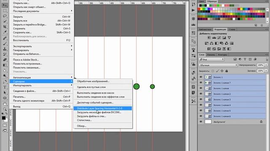The width and height of the screenshot is (270, 151).
Task: Click the Opacity percentage field
Action: (x=261, y=65)
